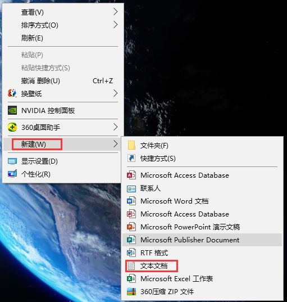
Task: Open the 换壁纸 menu entry
Action: (x=63, y=93)
